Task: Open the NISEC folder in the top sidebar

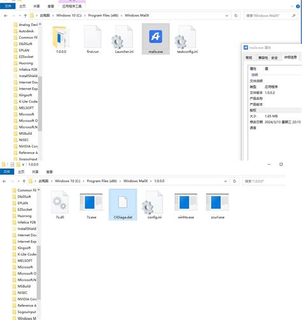Action: coord(21,140)
